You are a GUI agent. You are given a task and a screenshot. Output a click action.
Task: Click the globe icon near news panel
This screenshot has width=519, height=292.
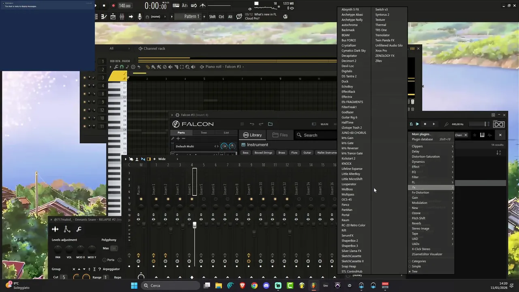tap(285, 17)
